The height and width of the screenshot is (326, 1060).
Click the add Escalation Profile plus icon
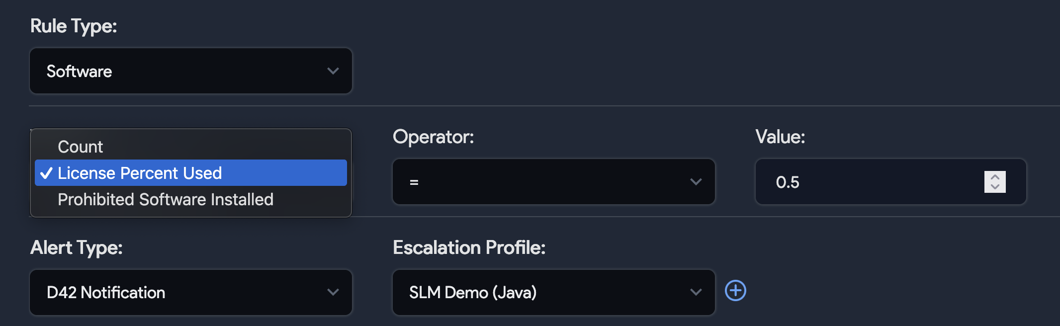(735, 291)
